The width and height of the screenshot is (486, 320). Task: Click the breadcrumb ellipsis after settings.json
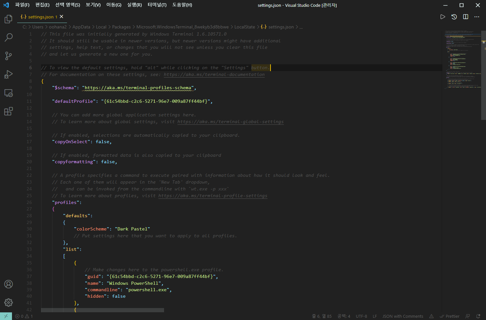(301, 27)
